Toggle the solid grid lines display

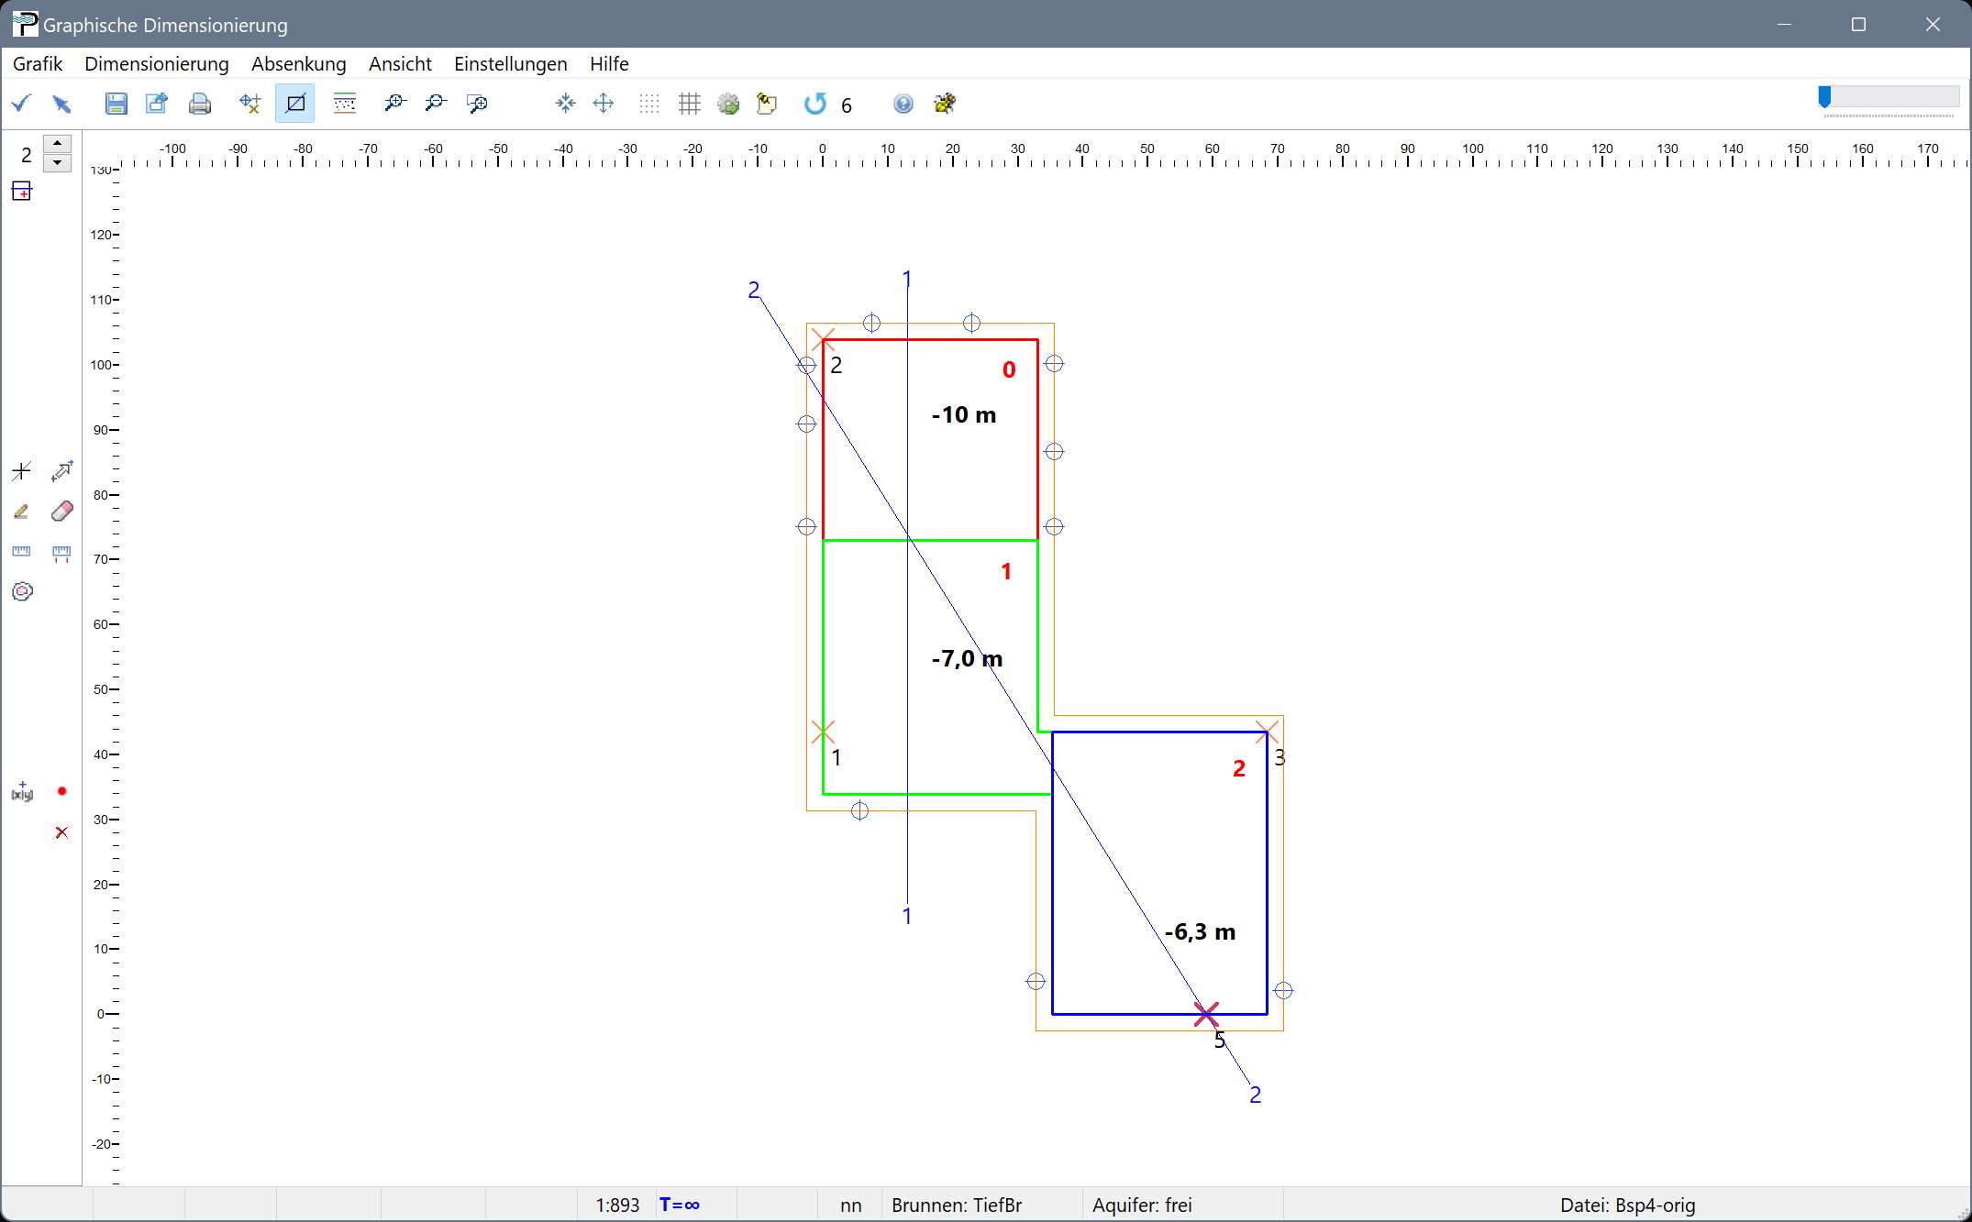pyautogui.click(x=689, y=104)
